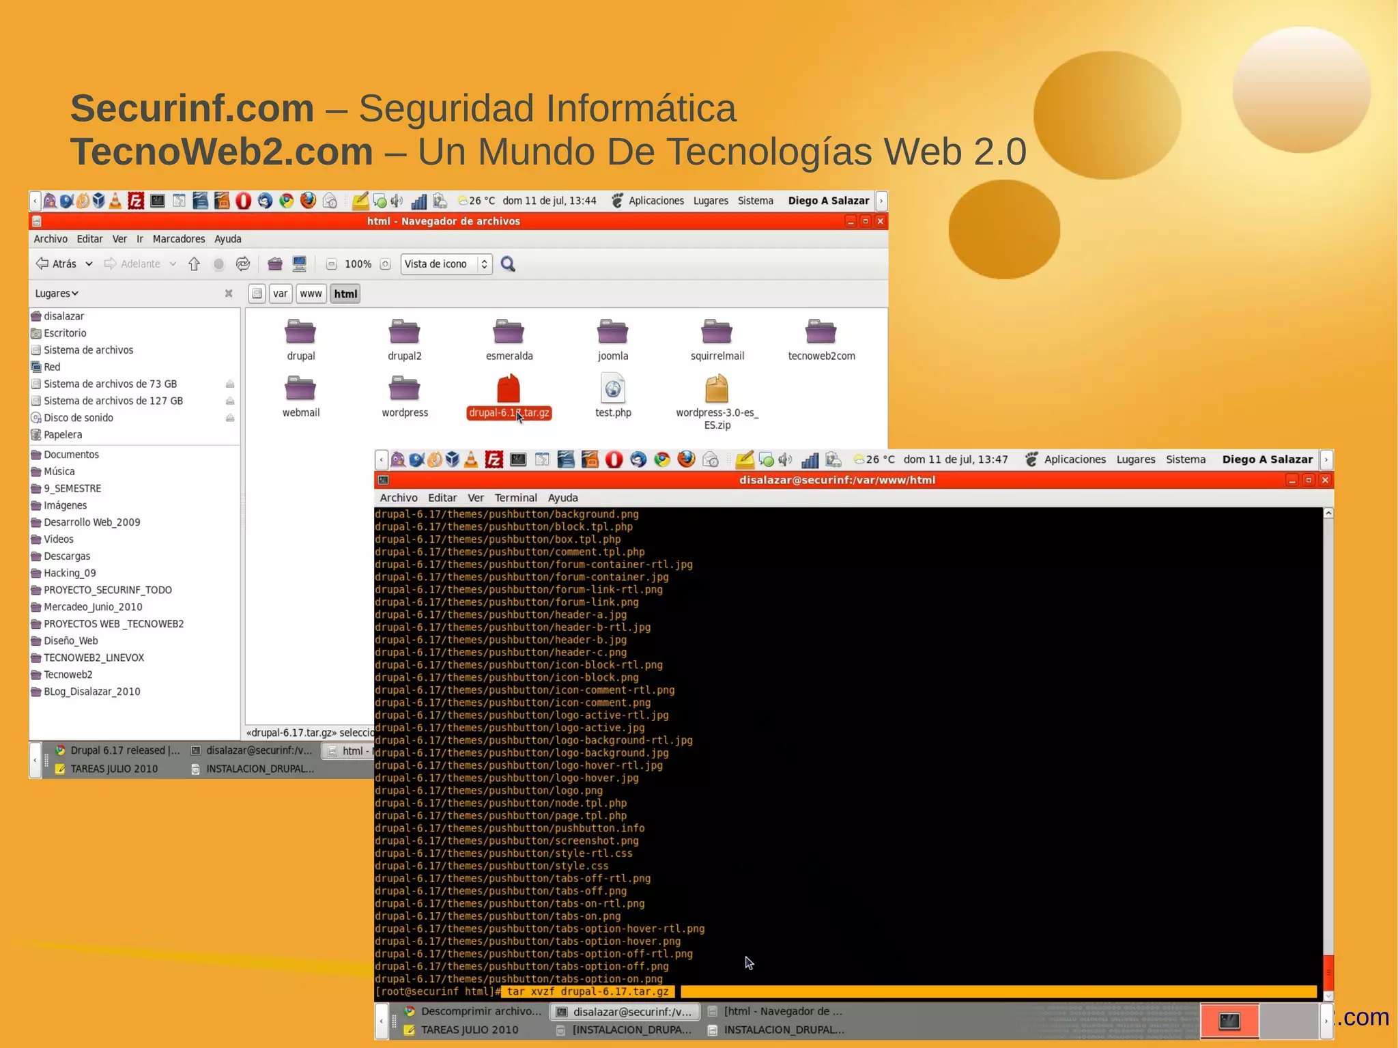Screen dimensions: 1398x1048
Task: Select the drupal2 folder icon
Action: click(x=405, y=332)
